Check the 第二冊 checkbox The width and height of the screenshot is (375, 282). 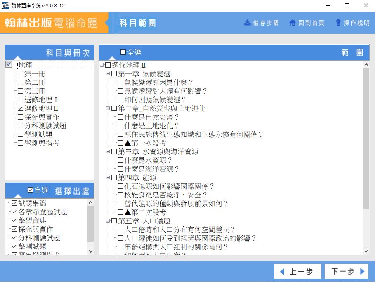tap(21, 82)
